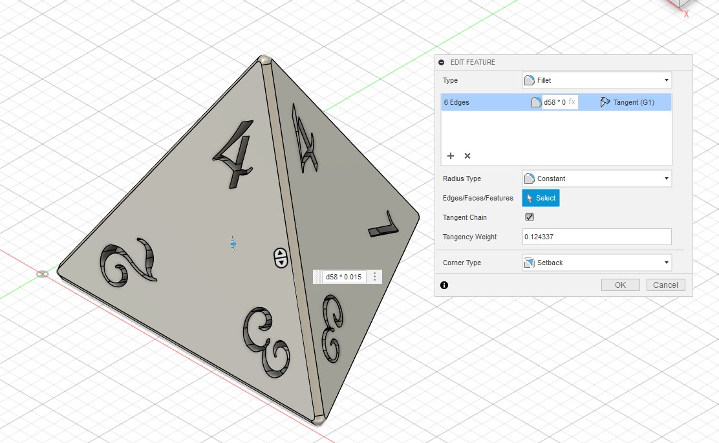Open the Corner Type dropdown showing Setback
719x443 pixels.
coord(596,263)
